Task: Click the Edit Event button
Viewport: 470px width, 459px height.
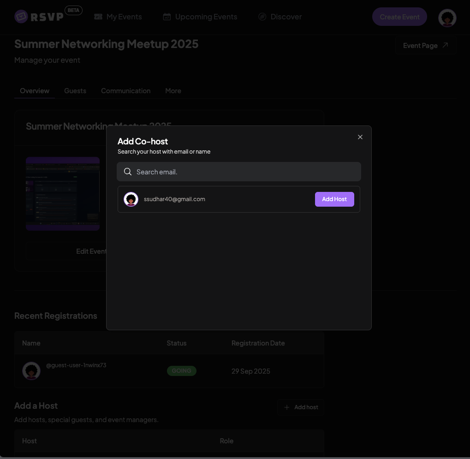Action: [x=91, y=251]
